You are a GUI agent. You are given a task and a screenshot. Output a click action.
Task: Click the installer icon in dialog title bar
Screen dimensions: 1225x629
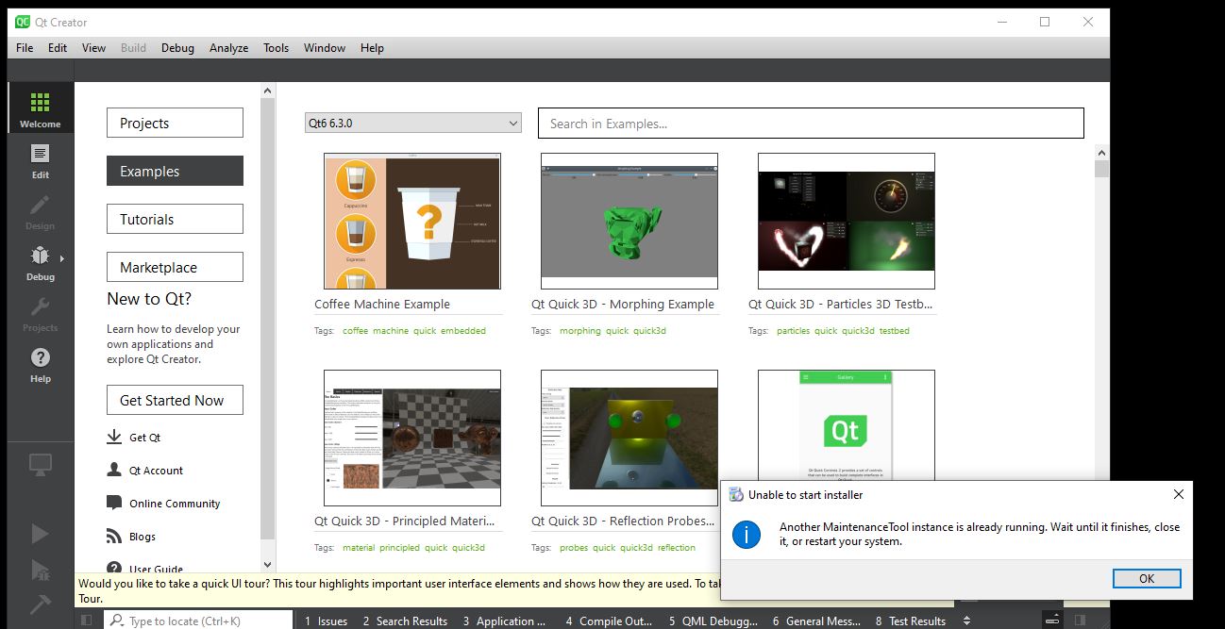(x=735, y=494)
